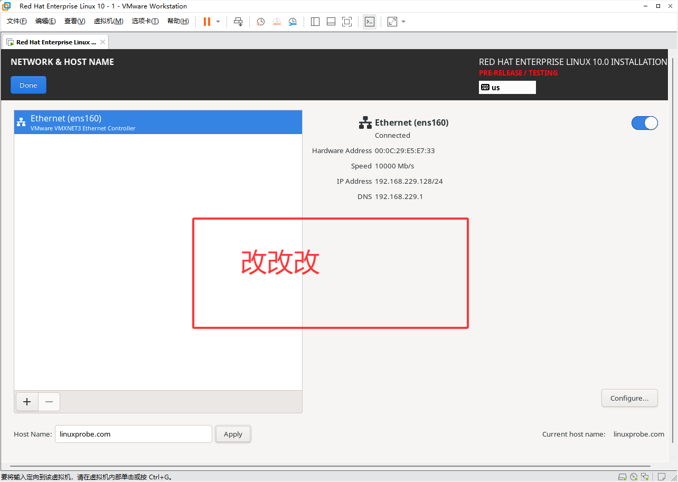Viewport: 678px width, 482px height.
Task: Click the full screen mode icon
Action: (x=347, y=22)
